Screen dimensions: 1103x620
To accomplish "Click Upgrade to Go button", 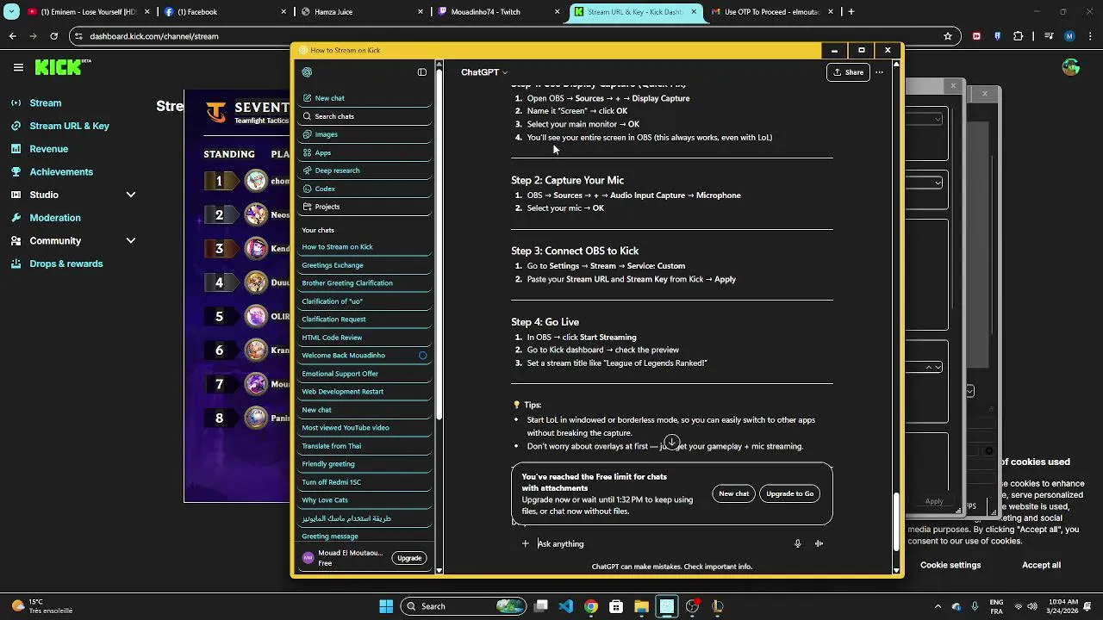I will point(790,493).
